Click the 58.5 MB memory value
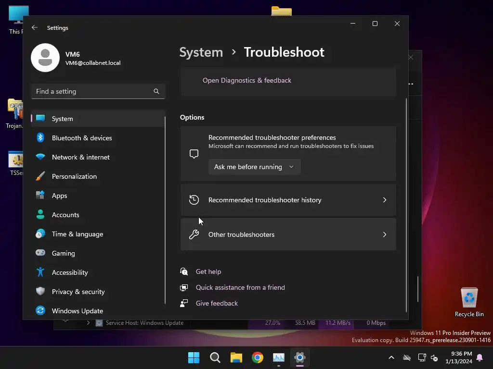 tap(305, 323)
